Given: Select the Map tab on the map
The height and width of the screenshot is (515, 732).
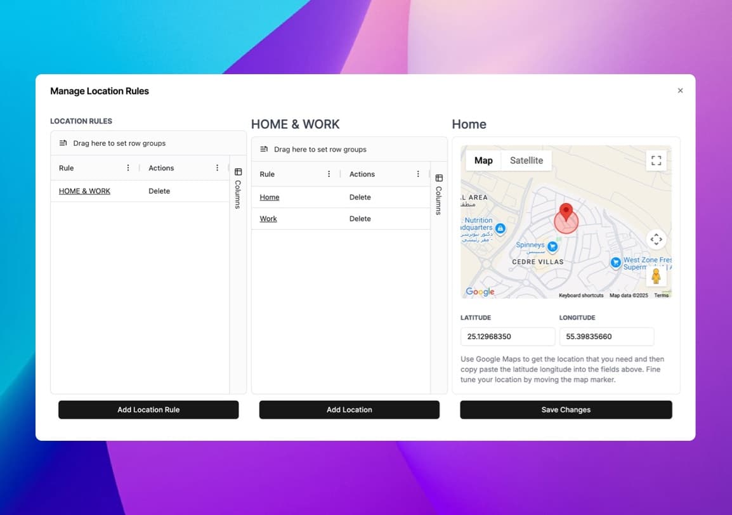Looking at the screenshot, I should 483,160.
